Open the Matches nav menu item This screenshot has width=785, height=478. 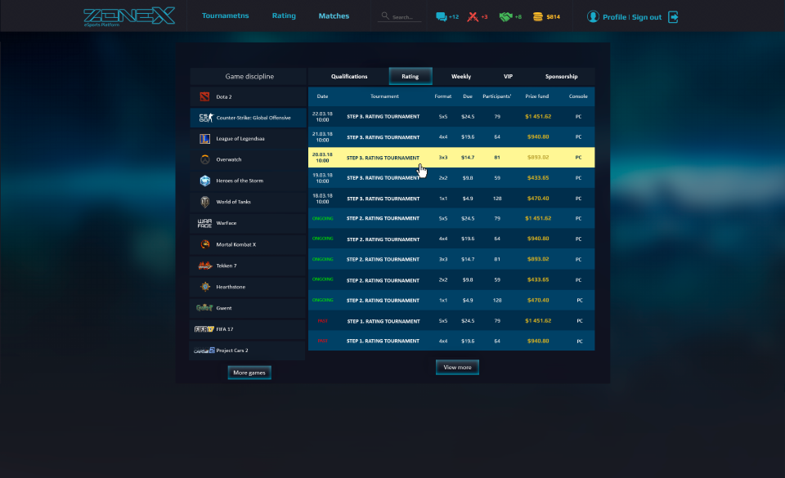point(334,16)
